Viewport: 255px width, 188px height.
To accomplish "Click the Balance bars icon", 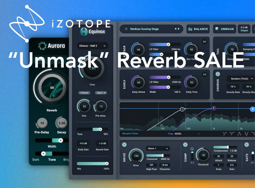I will click(191, 29).
